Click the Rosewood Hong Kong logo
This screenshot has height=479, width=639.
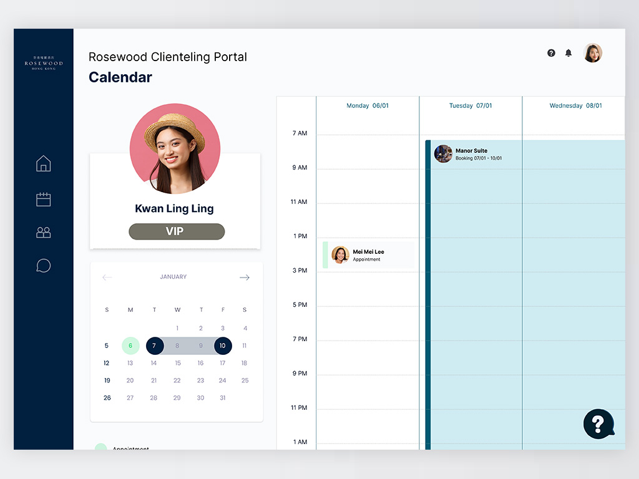[x=44, y=63]
